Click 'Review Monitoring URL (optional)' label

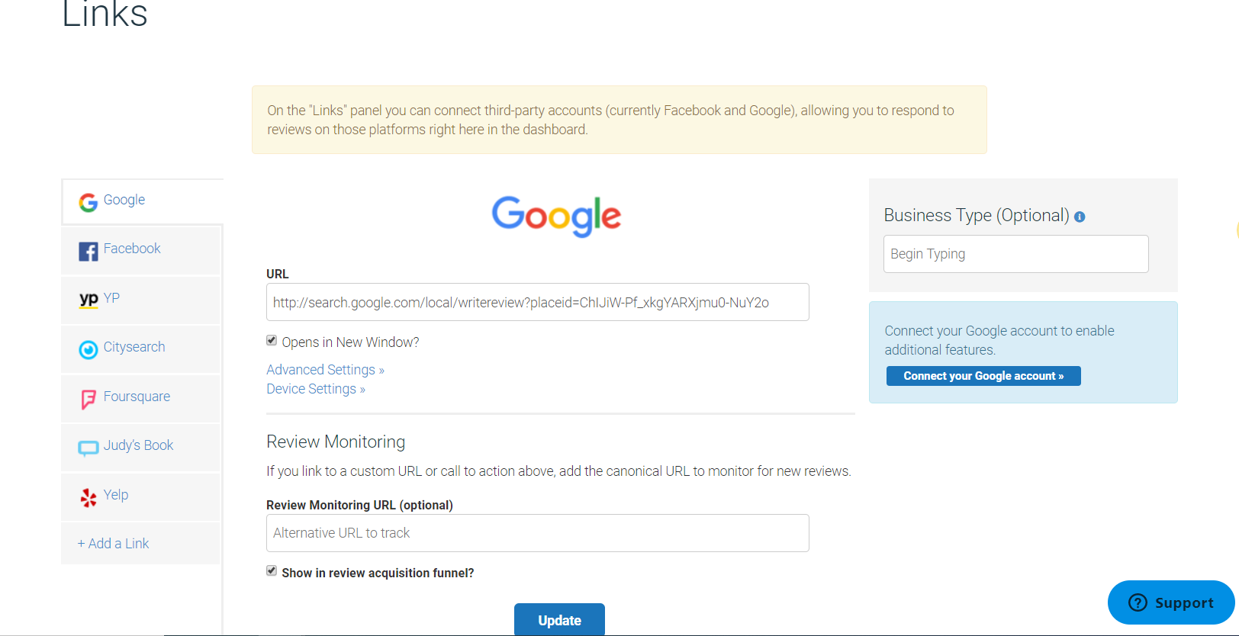(x=359, y=505)
